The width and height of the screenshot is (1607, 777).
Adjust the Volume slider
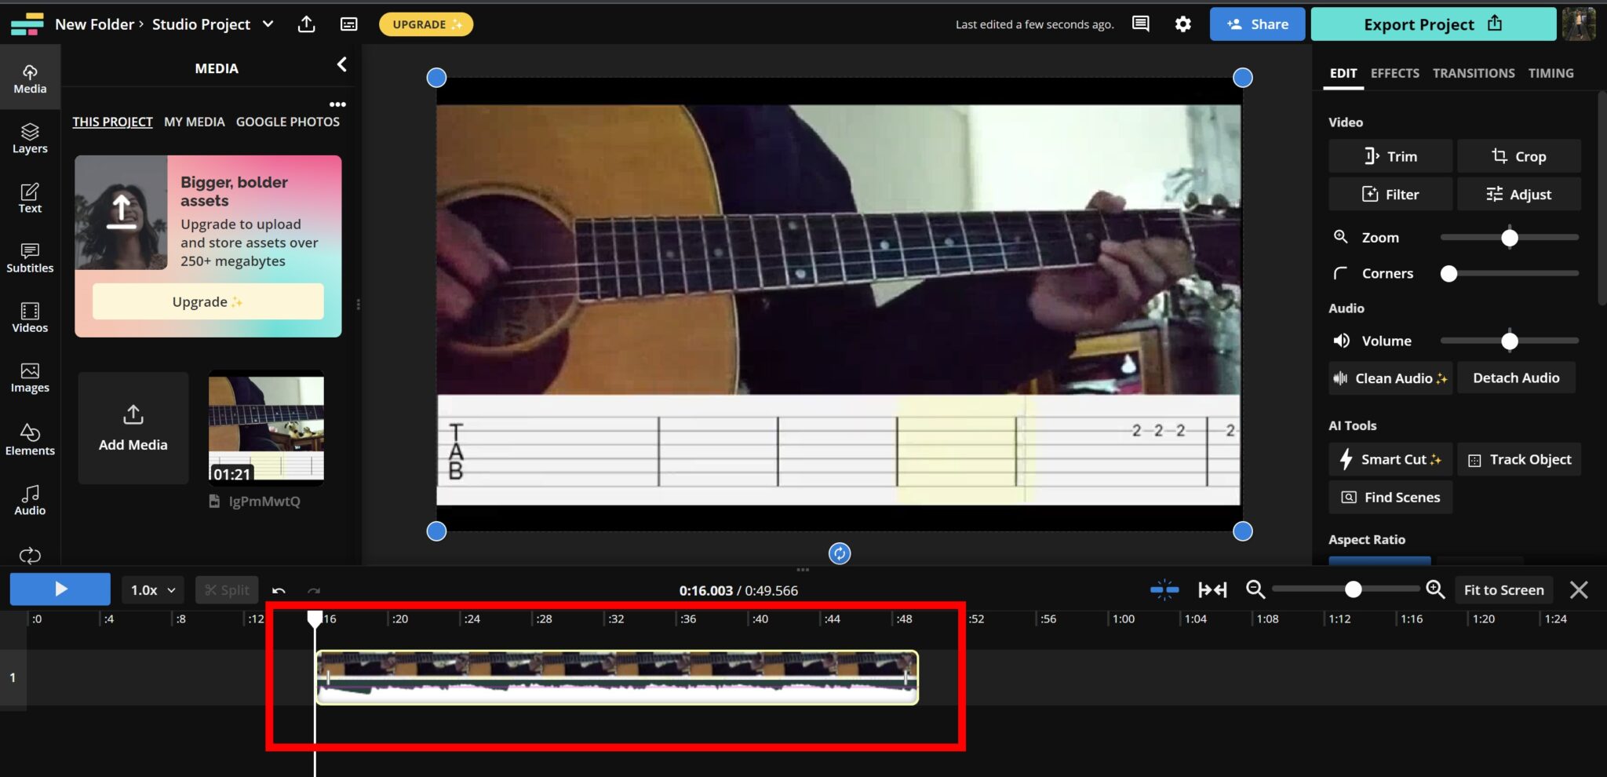pyautogui.click(x=1508, y=341)
